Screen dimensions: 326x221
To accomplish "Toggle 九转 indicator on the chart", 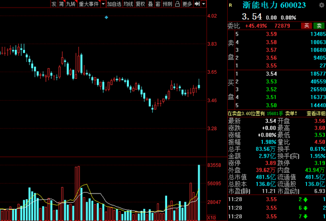I will [x=71, y=4].
